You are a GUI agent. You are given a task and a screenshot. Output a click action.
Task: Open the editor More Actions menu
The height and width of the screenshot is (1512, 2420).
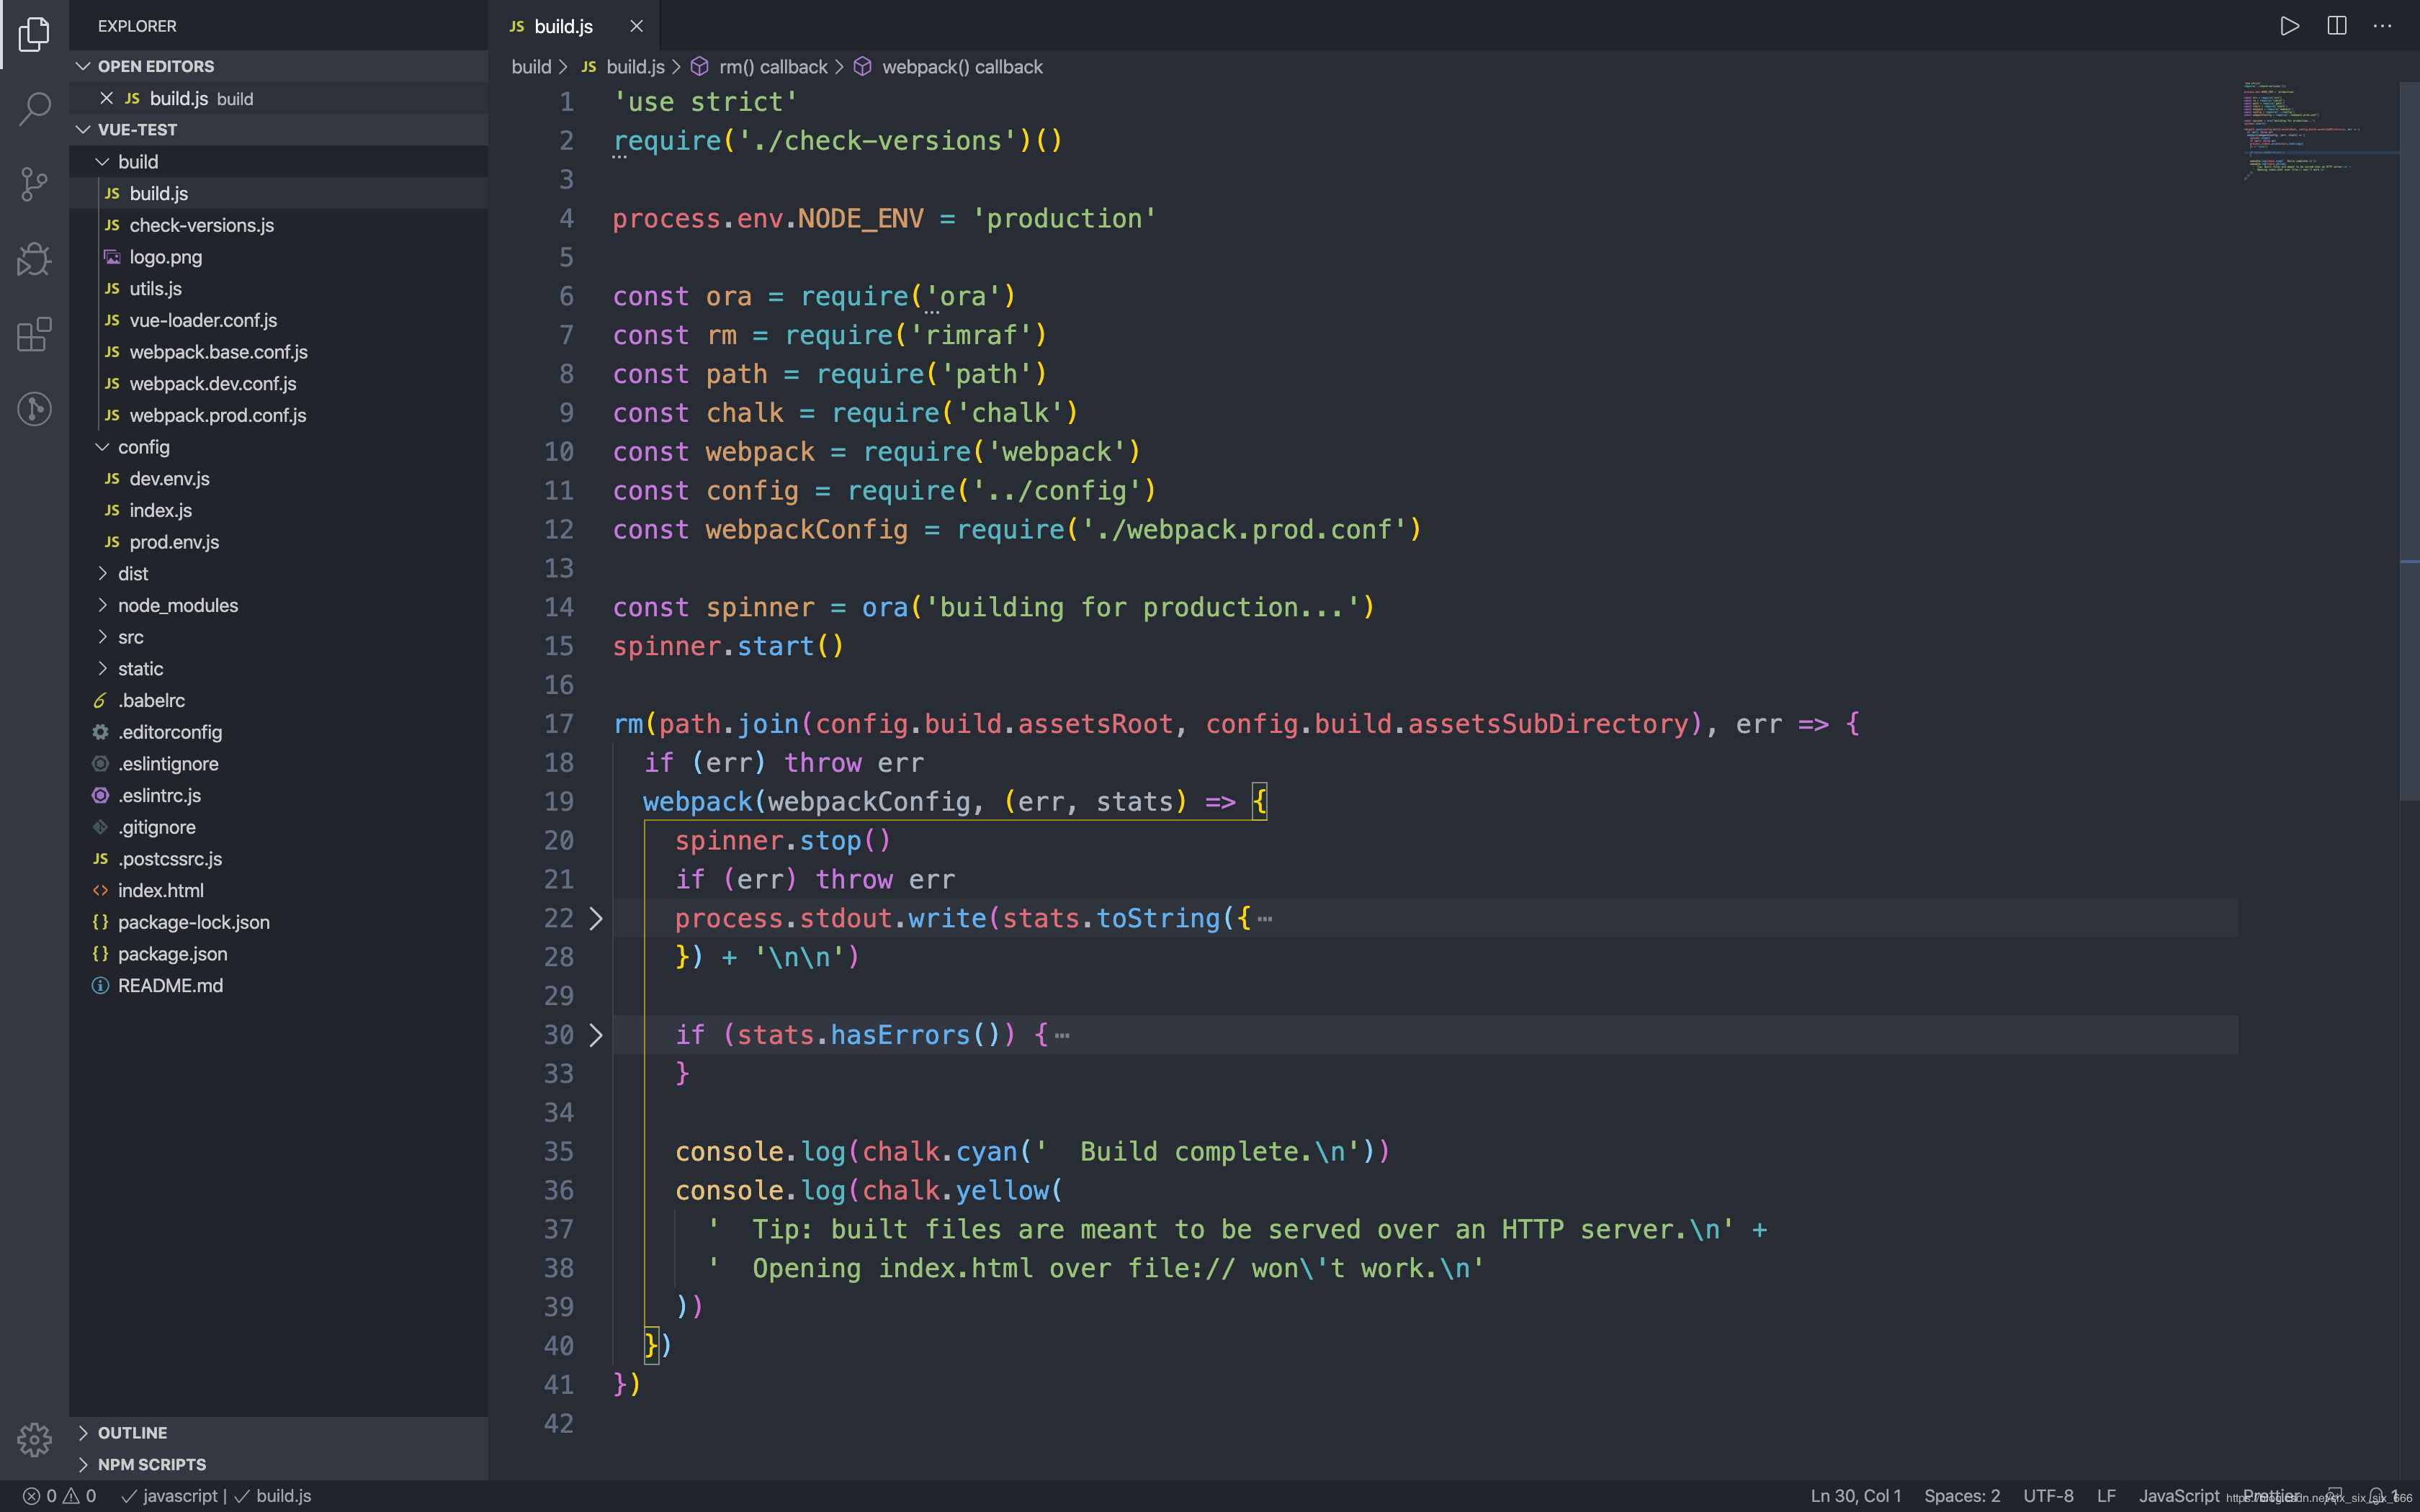click(2382, 26)
